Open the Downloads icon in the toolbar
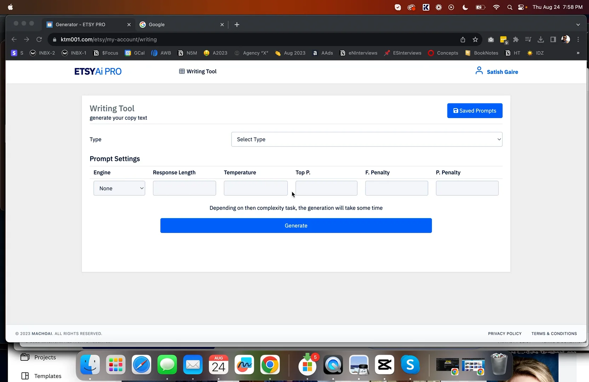Viewport: 589px width, 382px height. [x=541, y=39]
